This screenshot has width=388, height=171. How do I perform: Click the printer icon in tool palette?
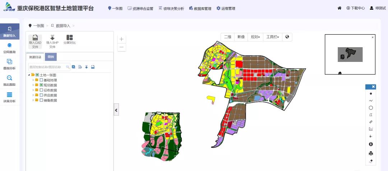[371, 153]
